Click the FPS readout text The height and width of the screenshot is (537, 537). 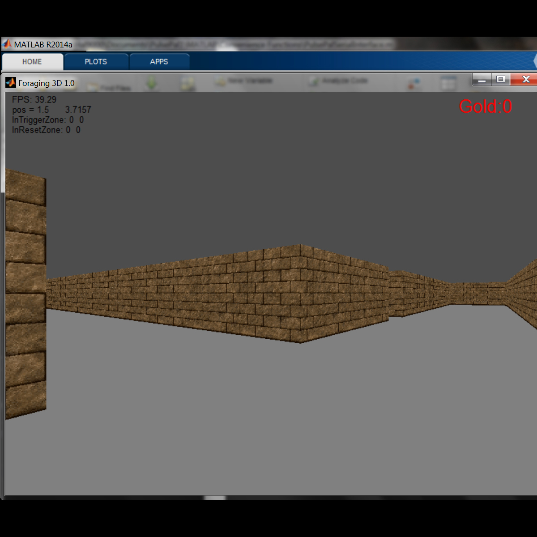coord(34,99)
